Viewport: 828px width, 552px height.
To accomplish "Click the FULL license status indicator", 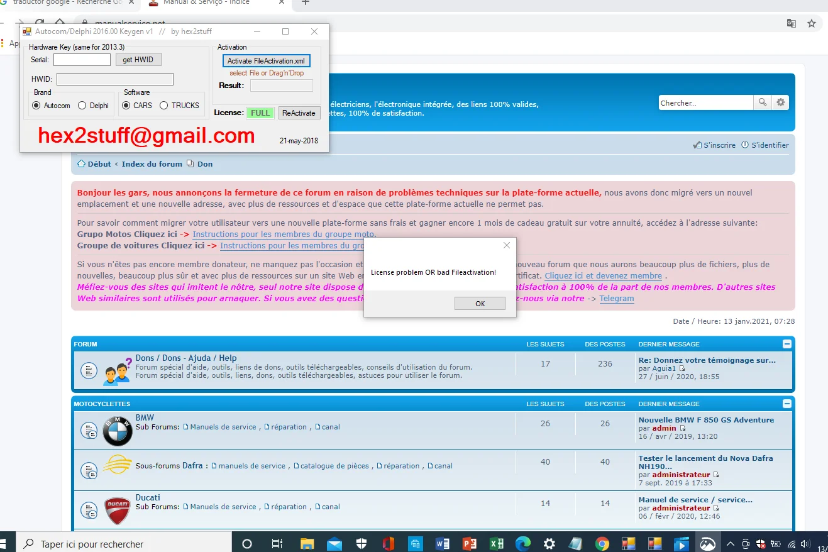I will [260, 113].
